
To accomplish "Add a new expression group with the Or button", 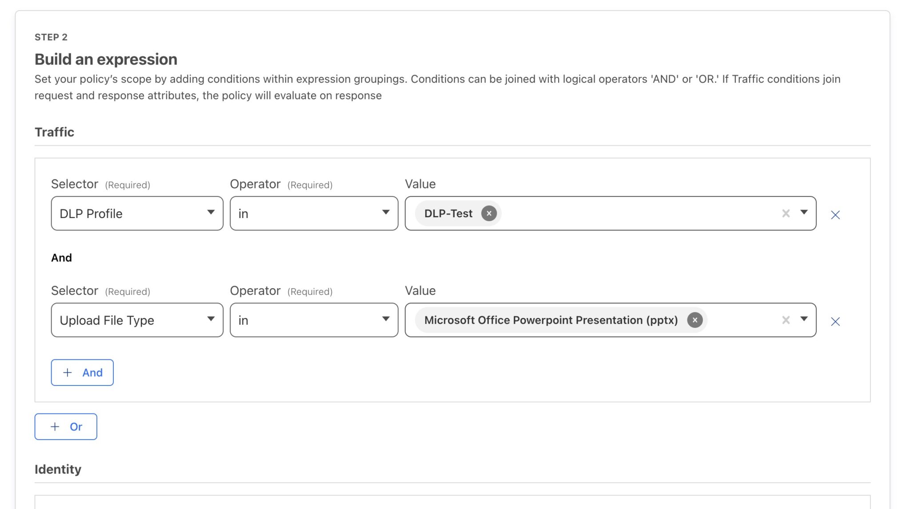I will click(66, 426).
